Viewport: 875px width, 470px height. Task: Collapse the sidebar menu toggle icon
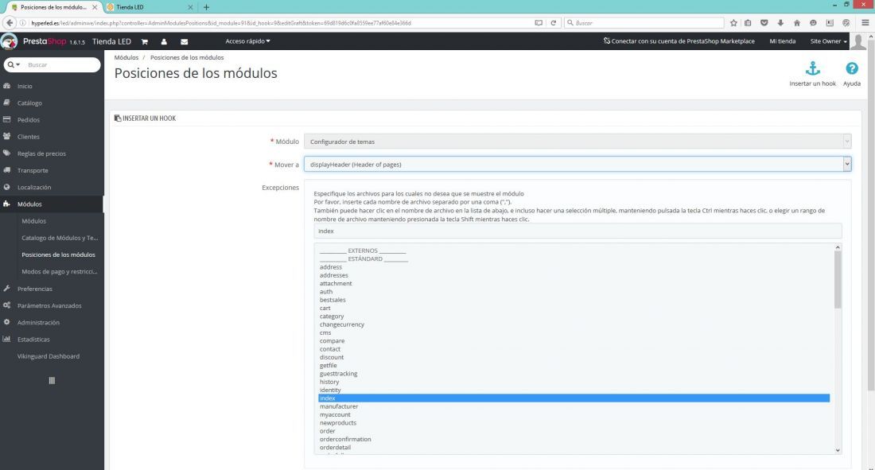coord(52,381)
